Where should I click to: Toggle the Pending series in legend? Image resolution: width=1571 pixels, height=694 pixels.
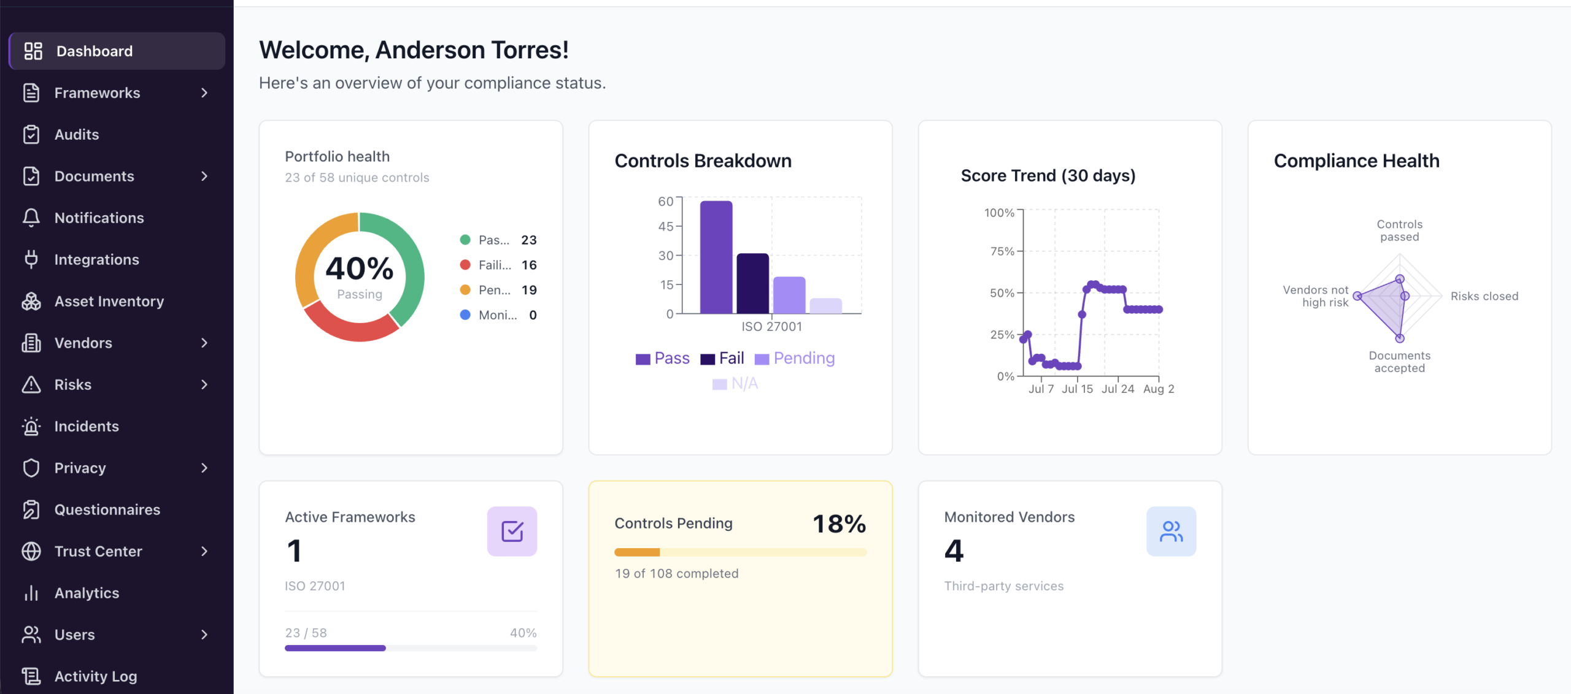coord(795,359)
